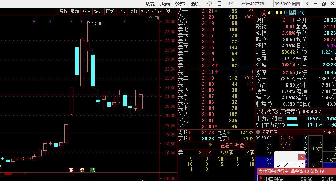This screenshot has height=181, width=336.
Task: Click the back arrow next to window controls
Action: (x=308, y=4)
